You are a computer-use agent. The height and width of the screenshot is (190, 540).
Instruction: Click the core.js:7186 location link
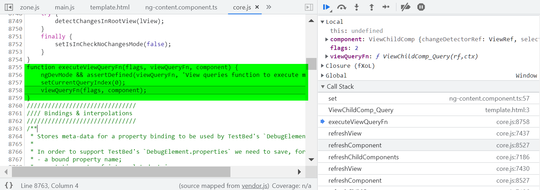513,157
